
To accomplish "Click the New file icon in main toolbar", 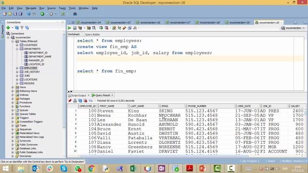I will pyautogui.click(x=5, y=14).
